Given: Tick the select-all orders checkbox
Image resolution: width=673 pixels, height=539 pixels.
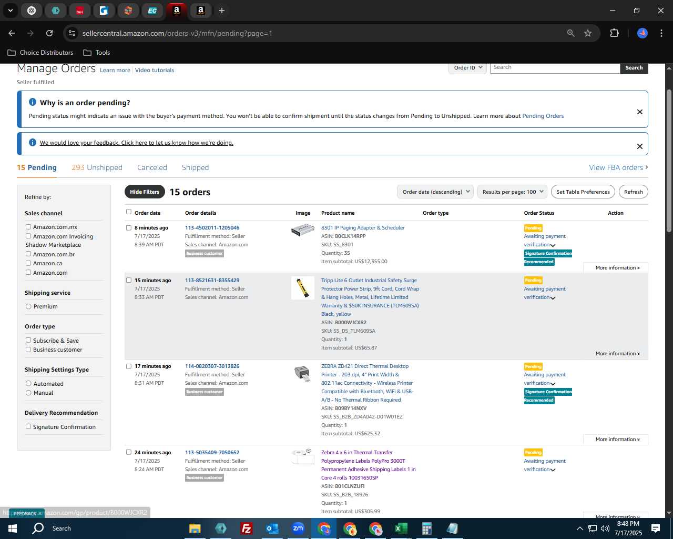Looking at the screenshot, I should click(x=129, y=212).
